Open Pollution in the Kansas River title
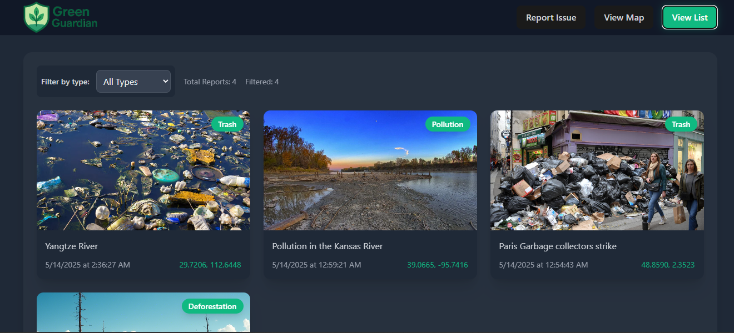The image size is (734, 333). [x=328, y=246]
